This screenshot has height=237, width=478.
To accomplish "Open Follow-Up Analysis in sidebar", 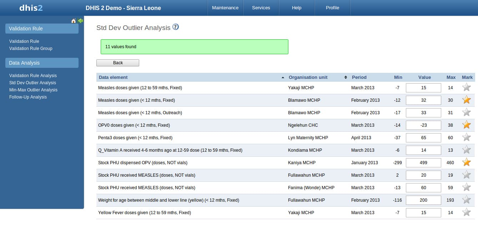I will pos(28,97).
